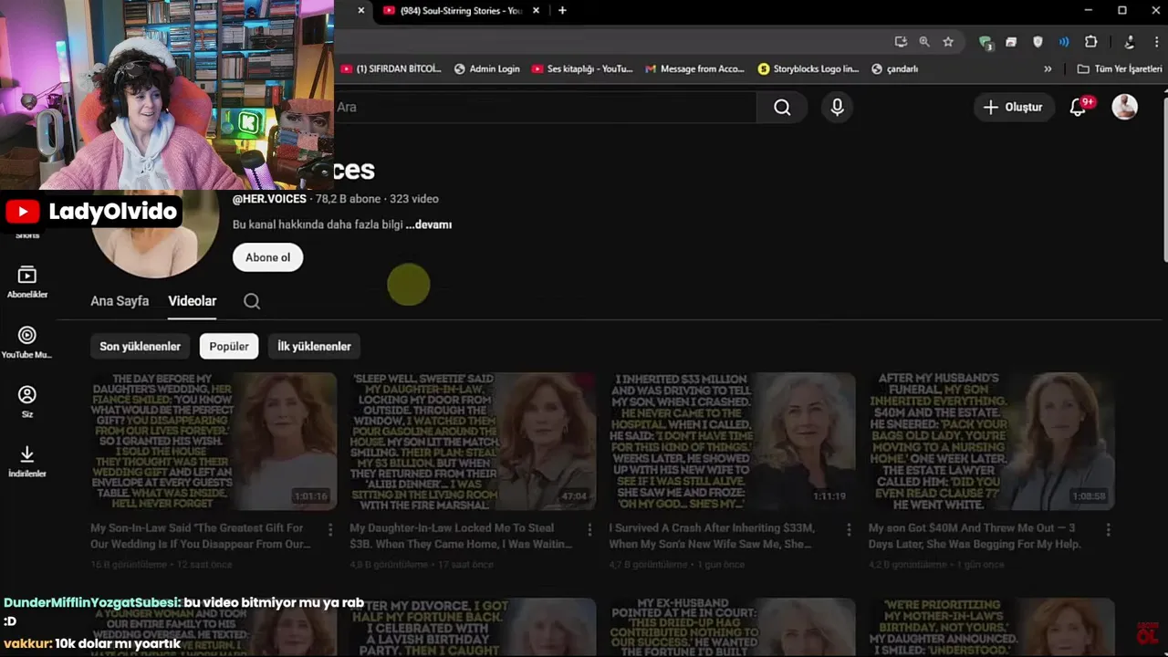Viewport: 1168px width, 657px height.
Task: Expand channel description with ...devamı
Action: (x=429, y=224)
